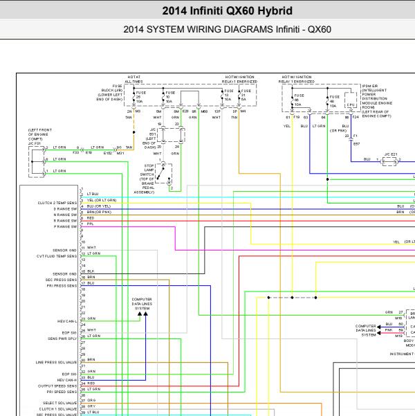
Task: Click the 'SEC PRESS SENS' pin label
Action: pyautogui.click(x=61, y=280)
